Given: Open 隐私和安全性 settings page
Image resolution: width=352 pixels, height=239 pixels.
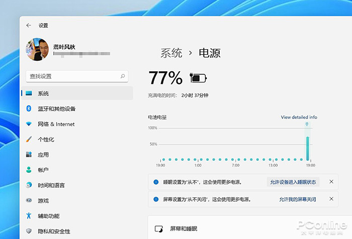Looking at the screenshot, I should click(54, 231).
